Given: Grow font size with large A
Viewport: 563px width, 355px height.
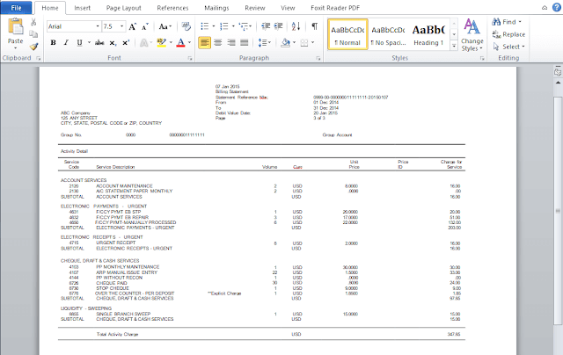Looking at the screenshot, I should coord(133,26).
